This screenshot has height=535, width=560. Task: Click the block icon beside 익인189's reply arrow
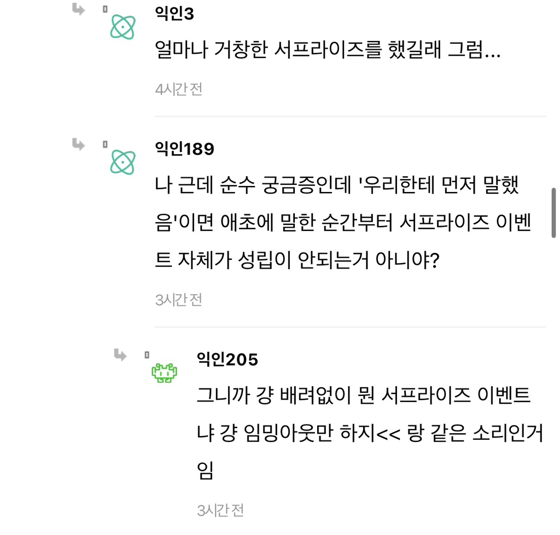104,143
